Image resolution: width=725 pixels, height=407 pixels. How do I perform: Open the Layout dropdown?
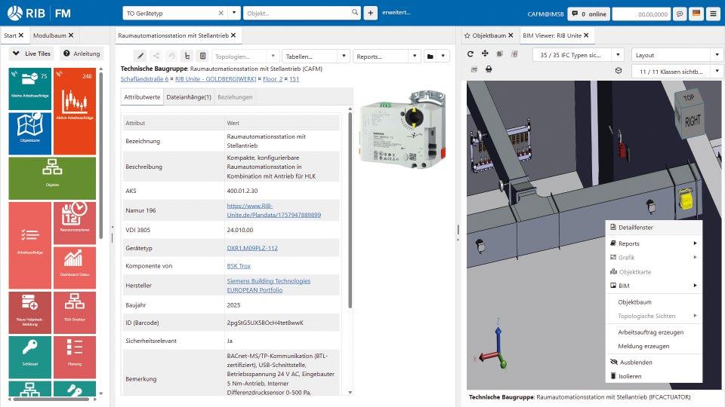click(677, 55)
